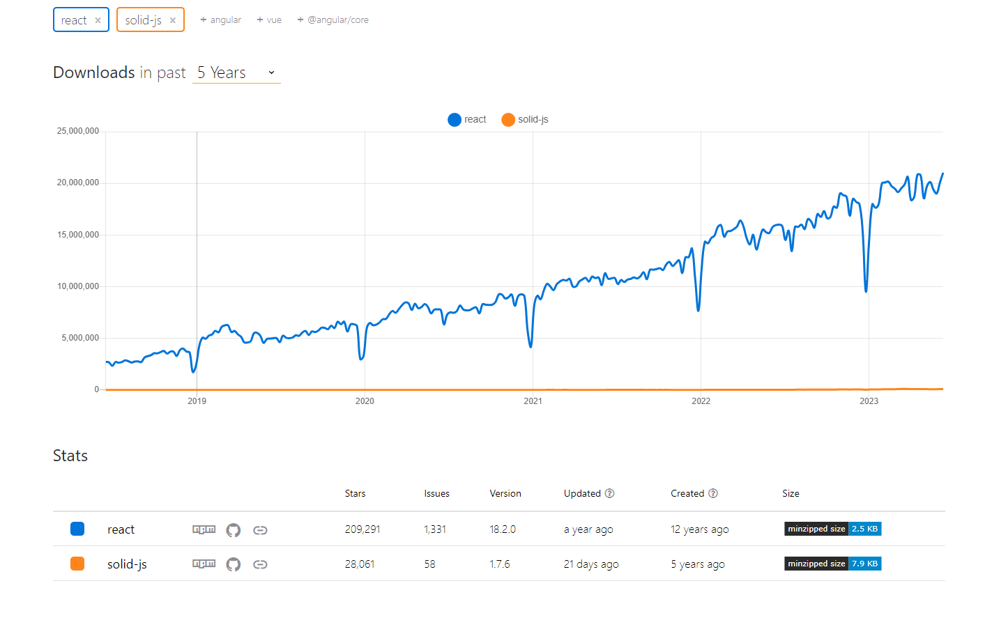The image size is (1008, 620).
Task: Open react minzipped size badge
Action: tap(833, 529)
